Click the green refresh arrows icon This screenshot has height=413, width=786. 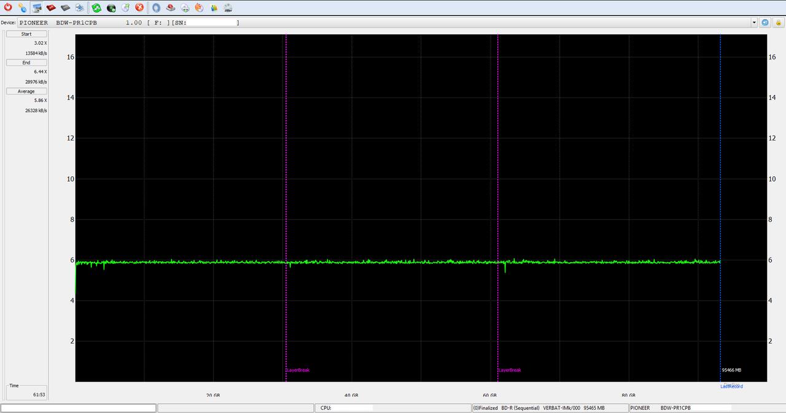pos(96,7)
